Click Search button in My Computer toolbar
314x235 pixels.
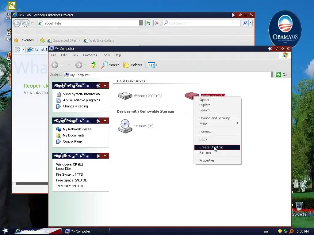110,65
